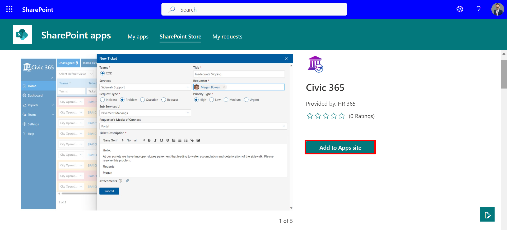Click into the Search box

point(254,9)
